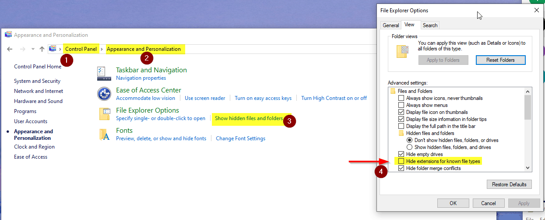The height and width of the screenshot is (220, 545).
Task: Click Accommodate low vision link
Action: click(x=145, y=98)
